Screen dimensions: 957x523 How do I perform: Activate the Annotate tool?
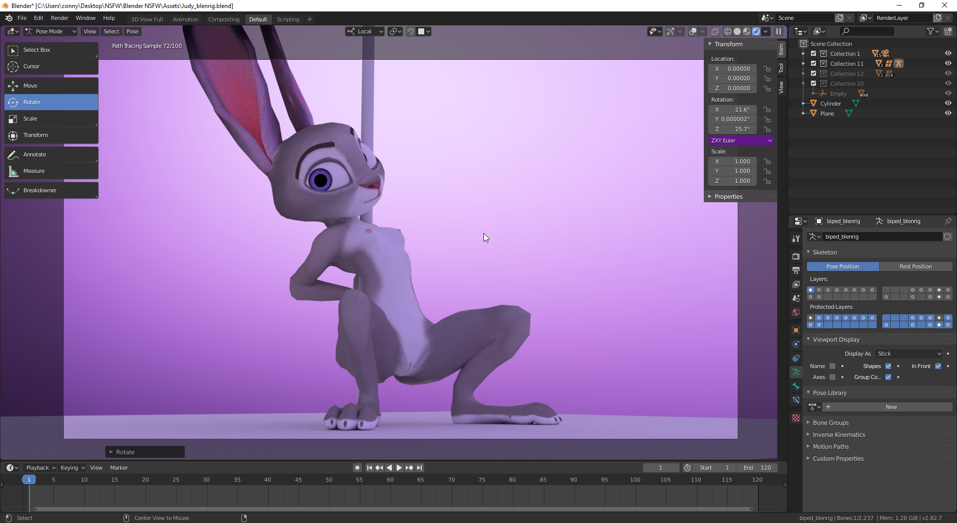(51, 154)
